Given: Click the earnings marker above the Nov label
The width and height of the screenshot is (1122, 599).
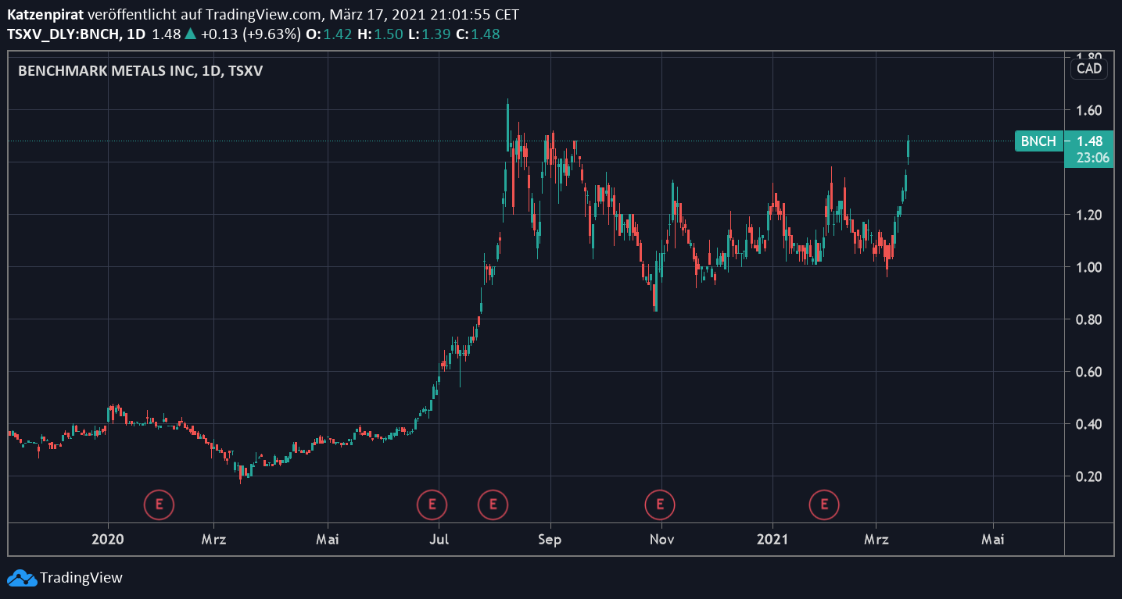Looking at the screenshot, I should [660, 505].
